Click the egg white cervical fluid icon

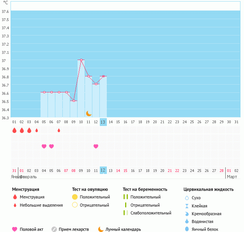pyautogui.click(x=187, y=229)
